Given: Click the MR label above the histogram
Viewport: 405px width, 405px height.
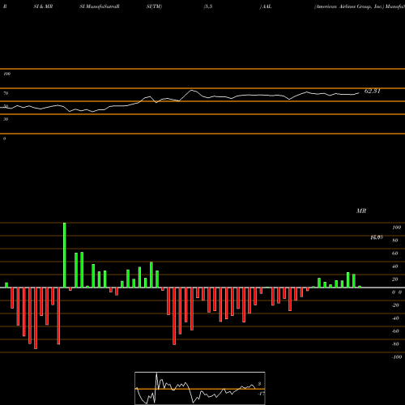Looking at the screenshot, I should click(361, 211).
